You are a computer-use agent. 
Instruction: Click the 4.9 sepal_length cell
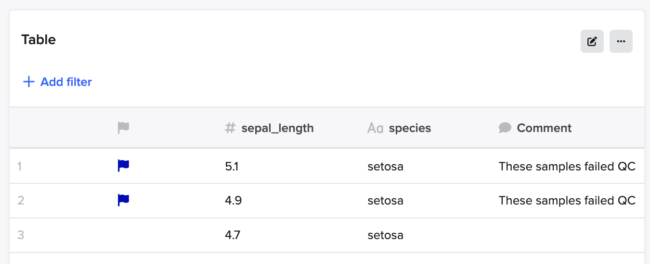[x=233, y=200]
